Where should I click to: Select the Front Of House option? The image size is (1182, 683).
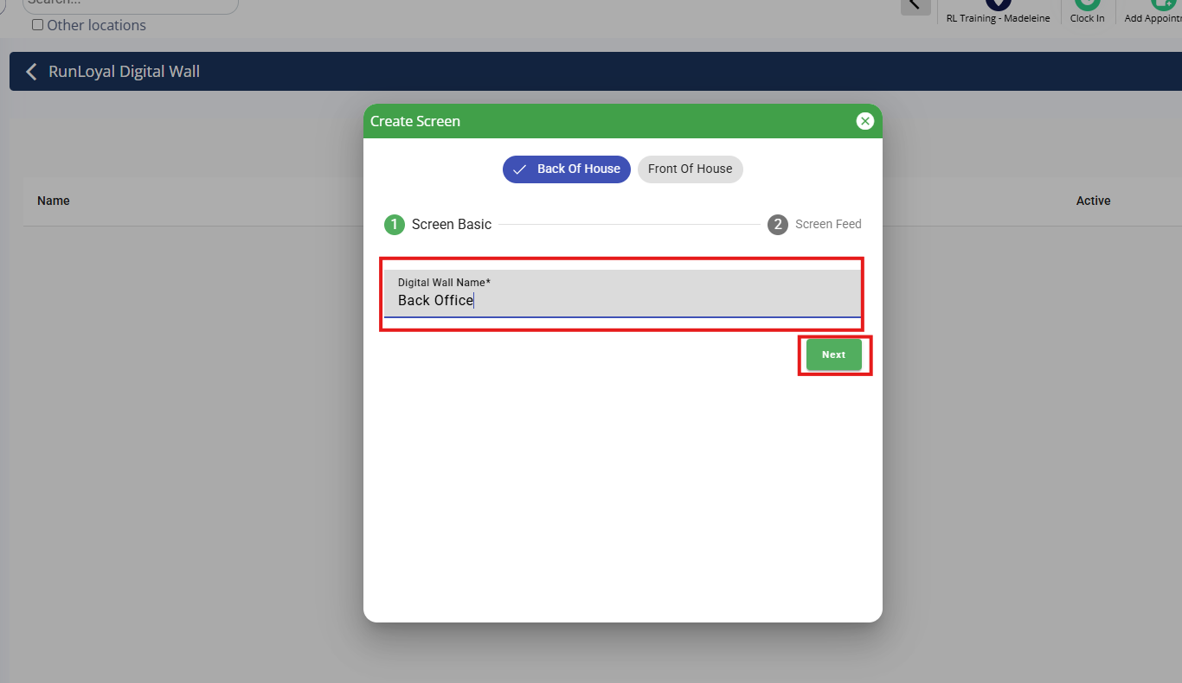pyautogui.click(x=690, y=169)
